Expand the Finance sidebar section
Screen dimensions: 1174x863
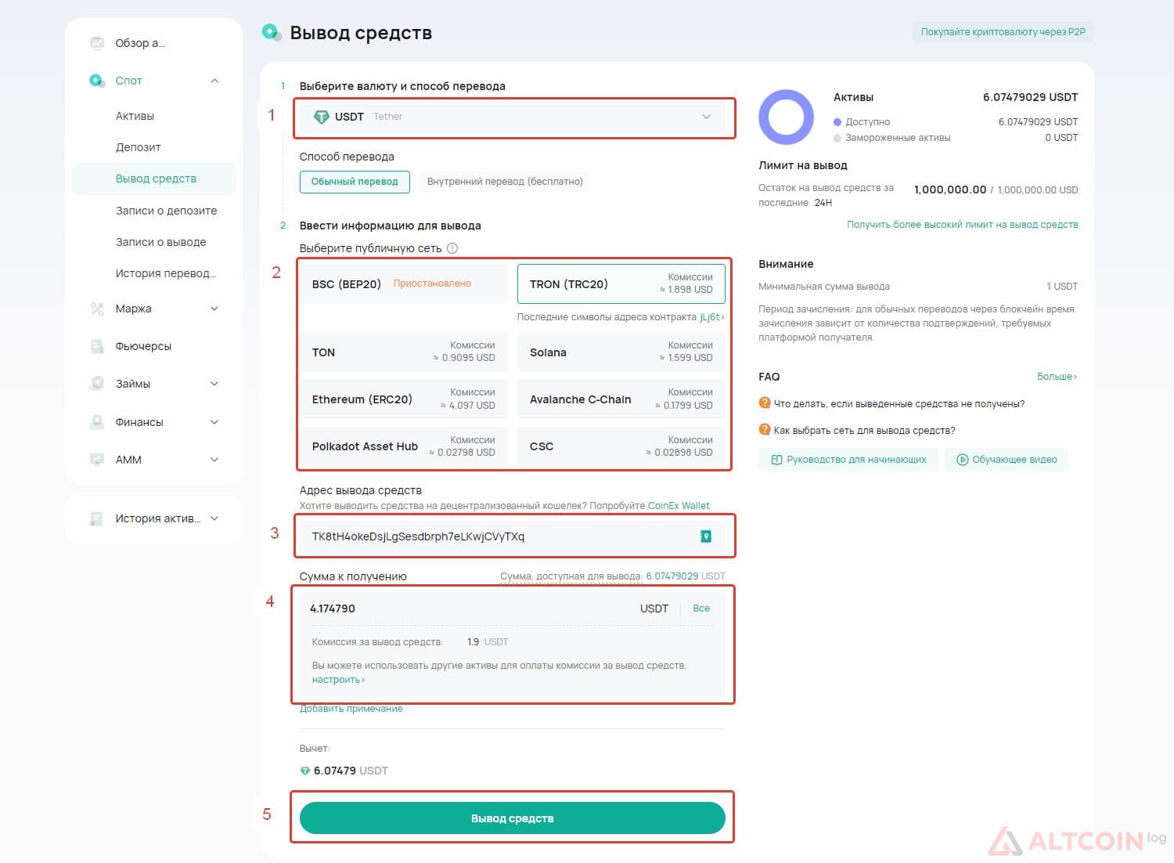click(214, 422)
